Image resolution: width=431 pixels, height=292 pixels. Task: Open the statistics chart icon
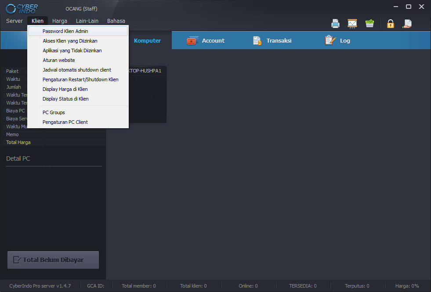[352, 23]
